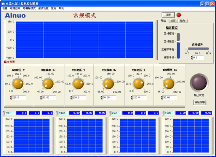Click the W相频率 frequency knob

pyautogui.click(x=169, y=84)
